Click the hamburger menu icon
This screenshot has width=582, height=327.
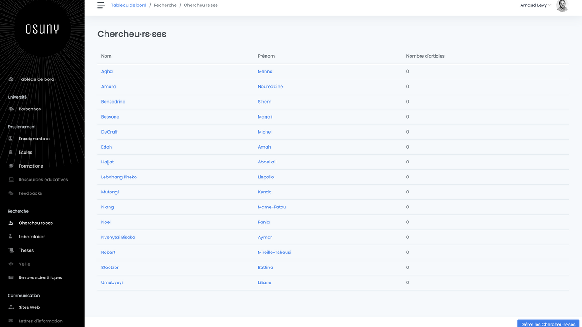[101, 5]
